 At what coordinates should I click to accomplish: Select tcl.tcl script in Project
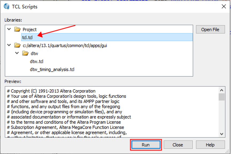pos(28,37)
